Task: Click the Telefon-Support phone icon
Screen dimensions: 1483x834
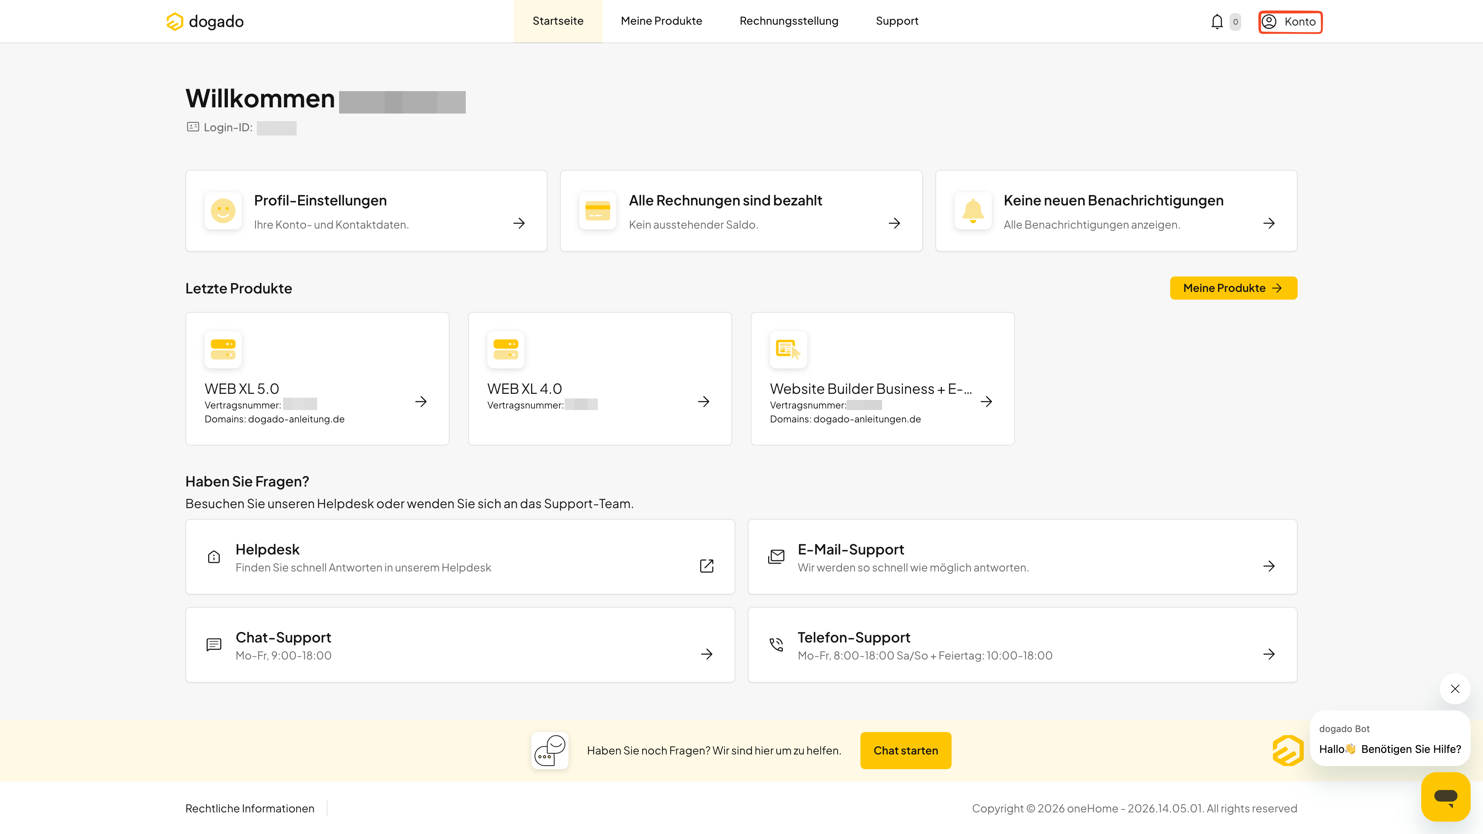Action: click(x=776, y=645)
